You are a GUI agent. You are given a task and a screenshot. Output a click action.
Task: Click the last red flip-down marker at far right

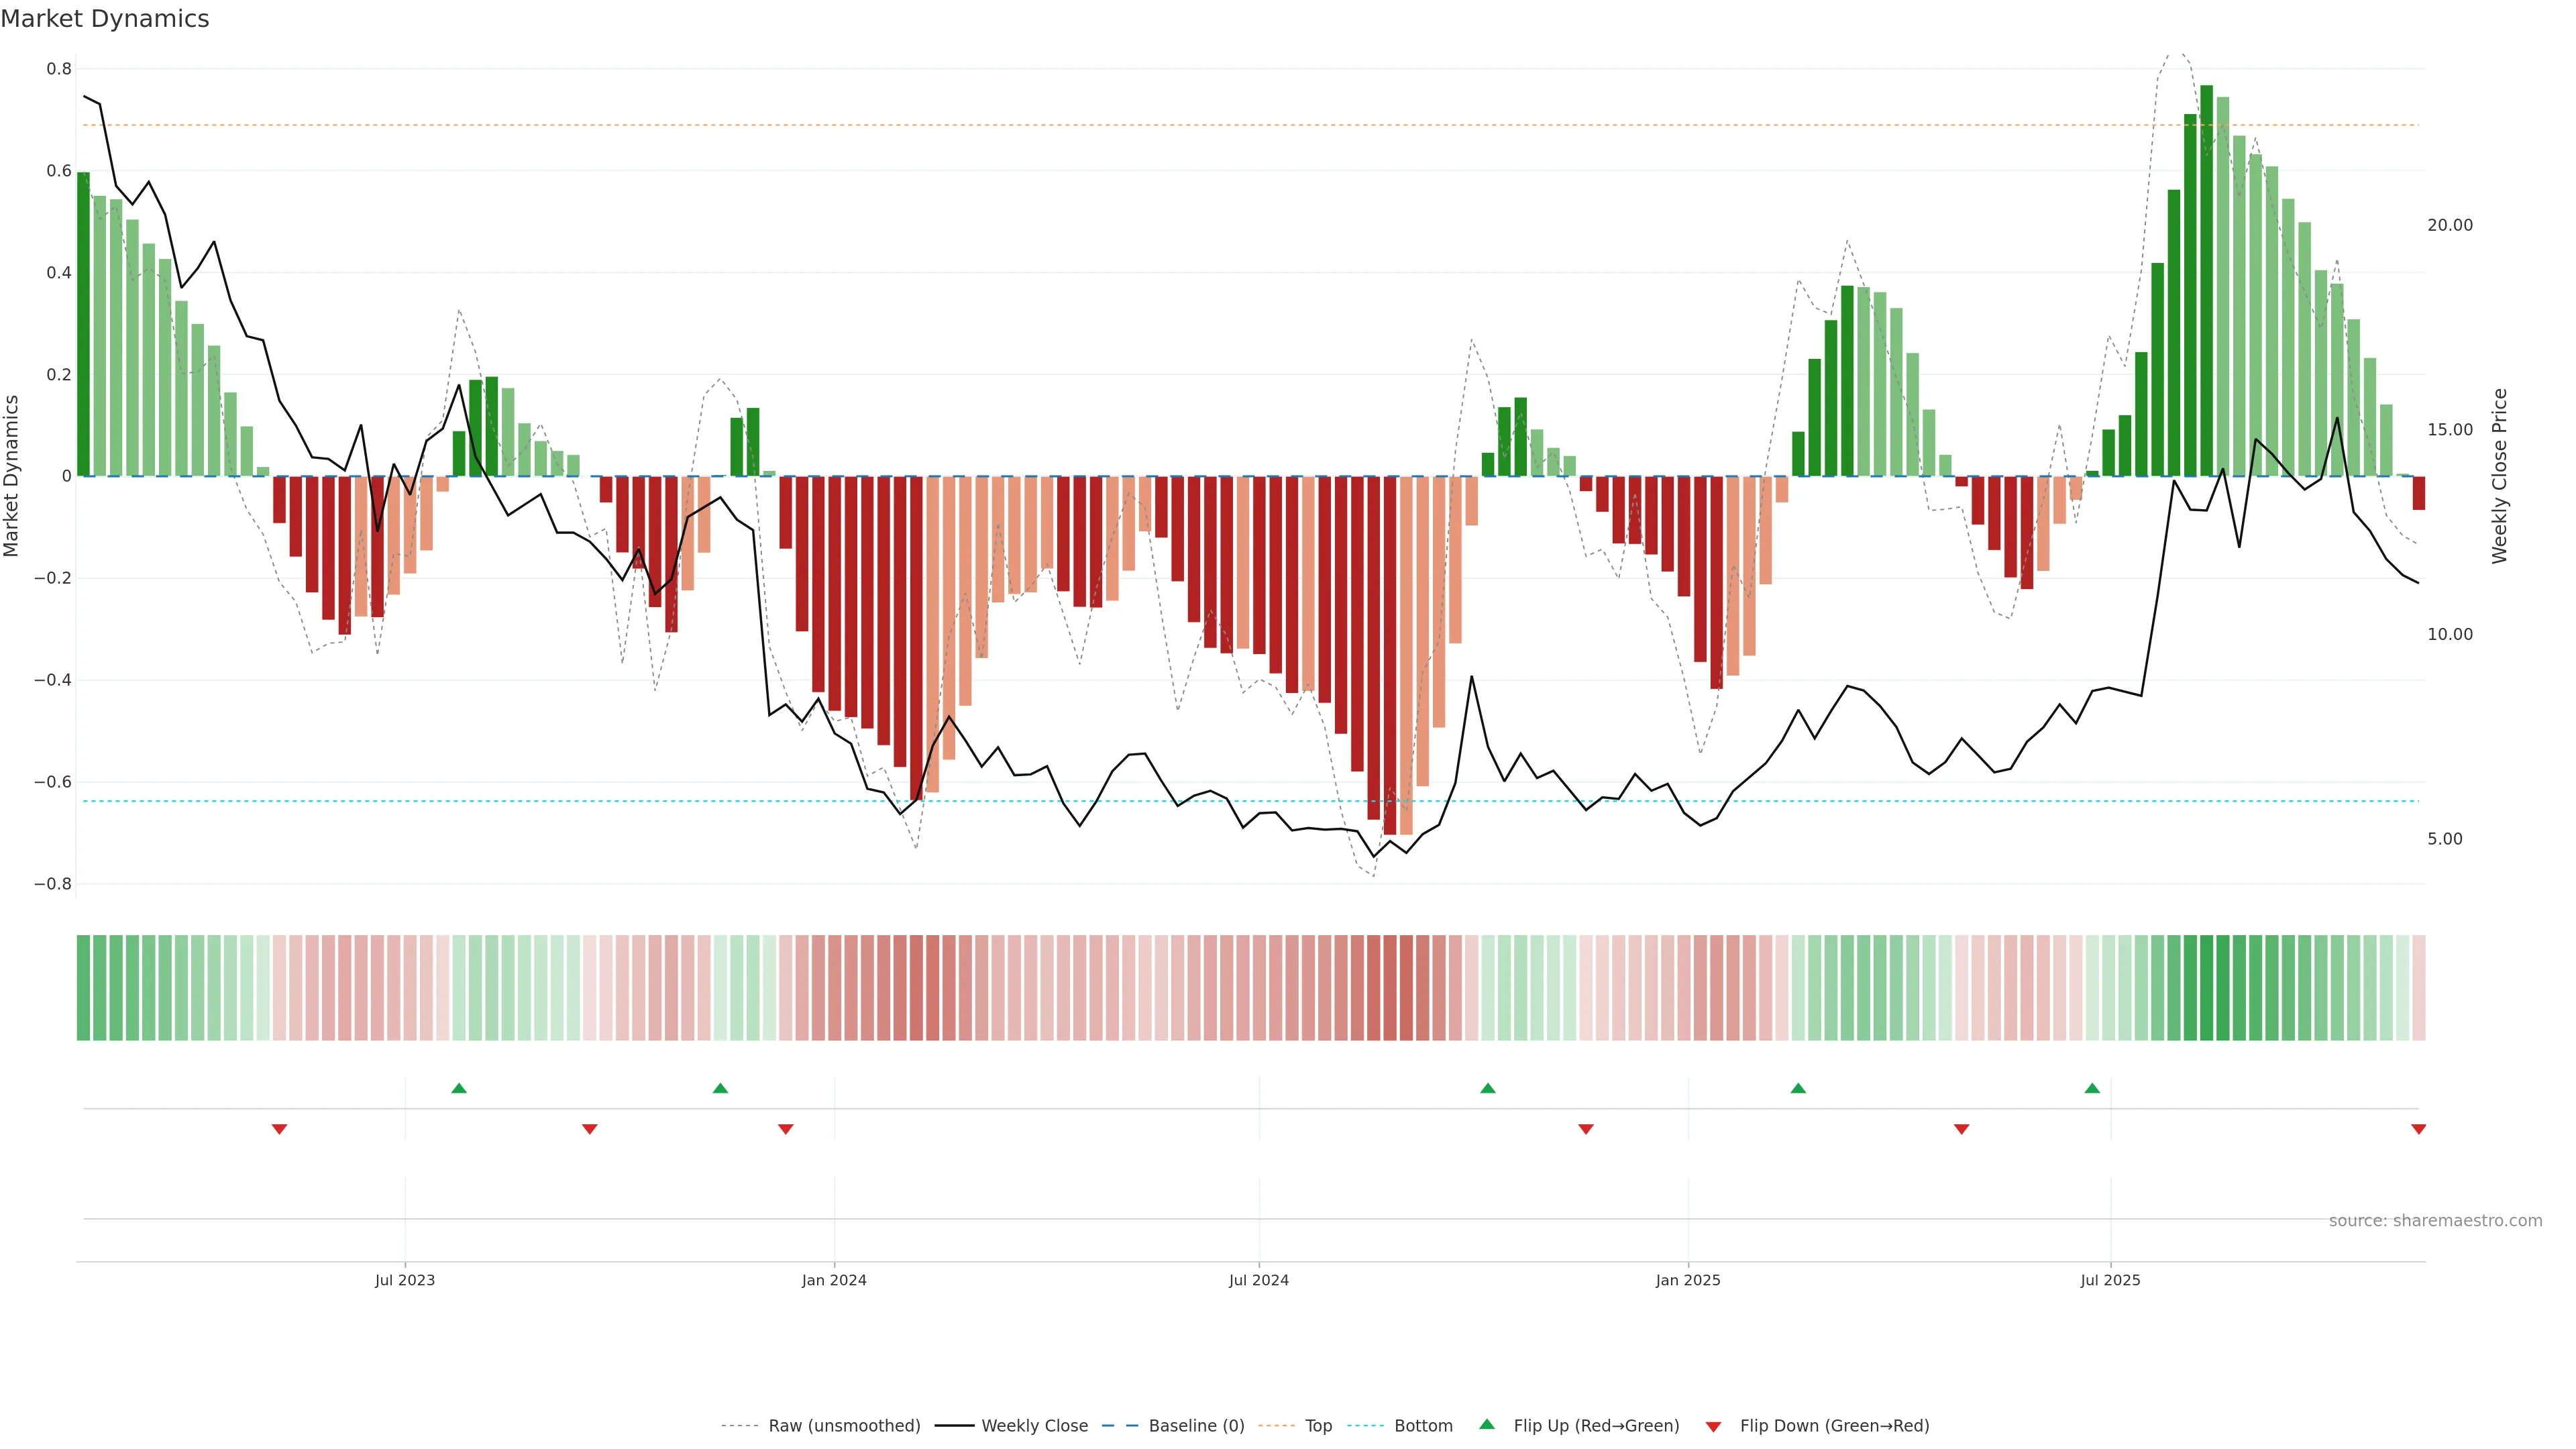[x=2418, y=1129]
